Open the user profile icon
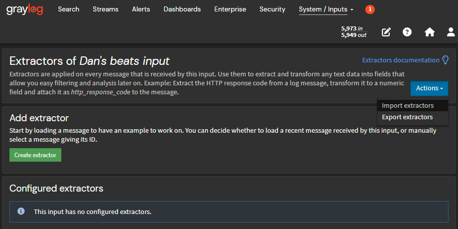The height and width of the screenshot is (229, 458). [x=451, y=32]
